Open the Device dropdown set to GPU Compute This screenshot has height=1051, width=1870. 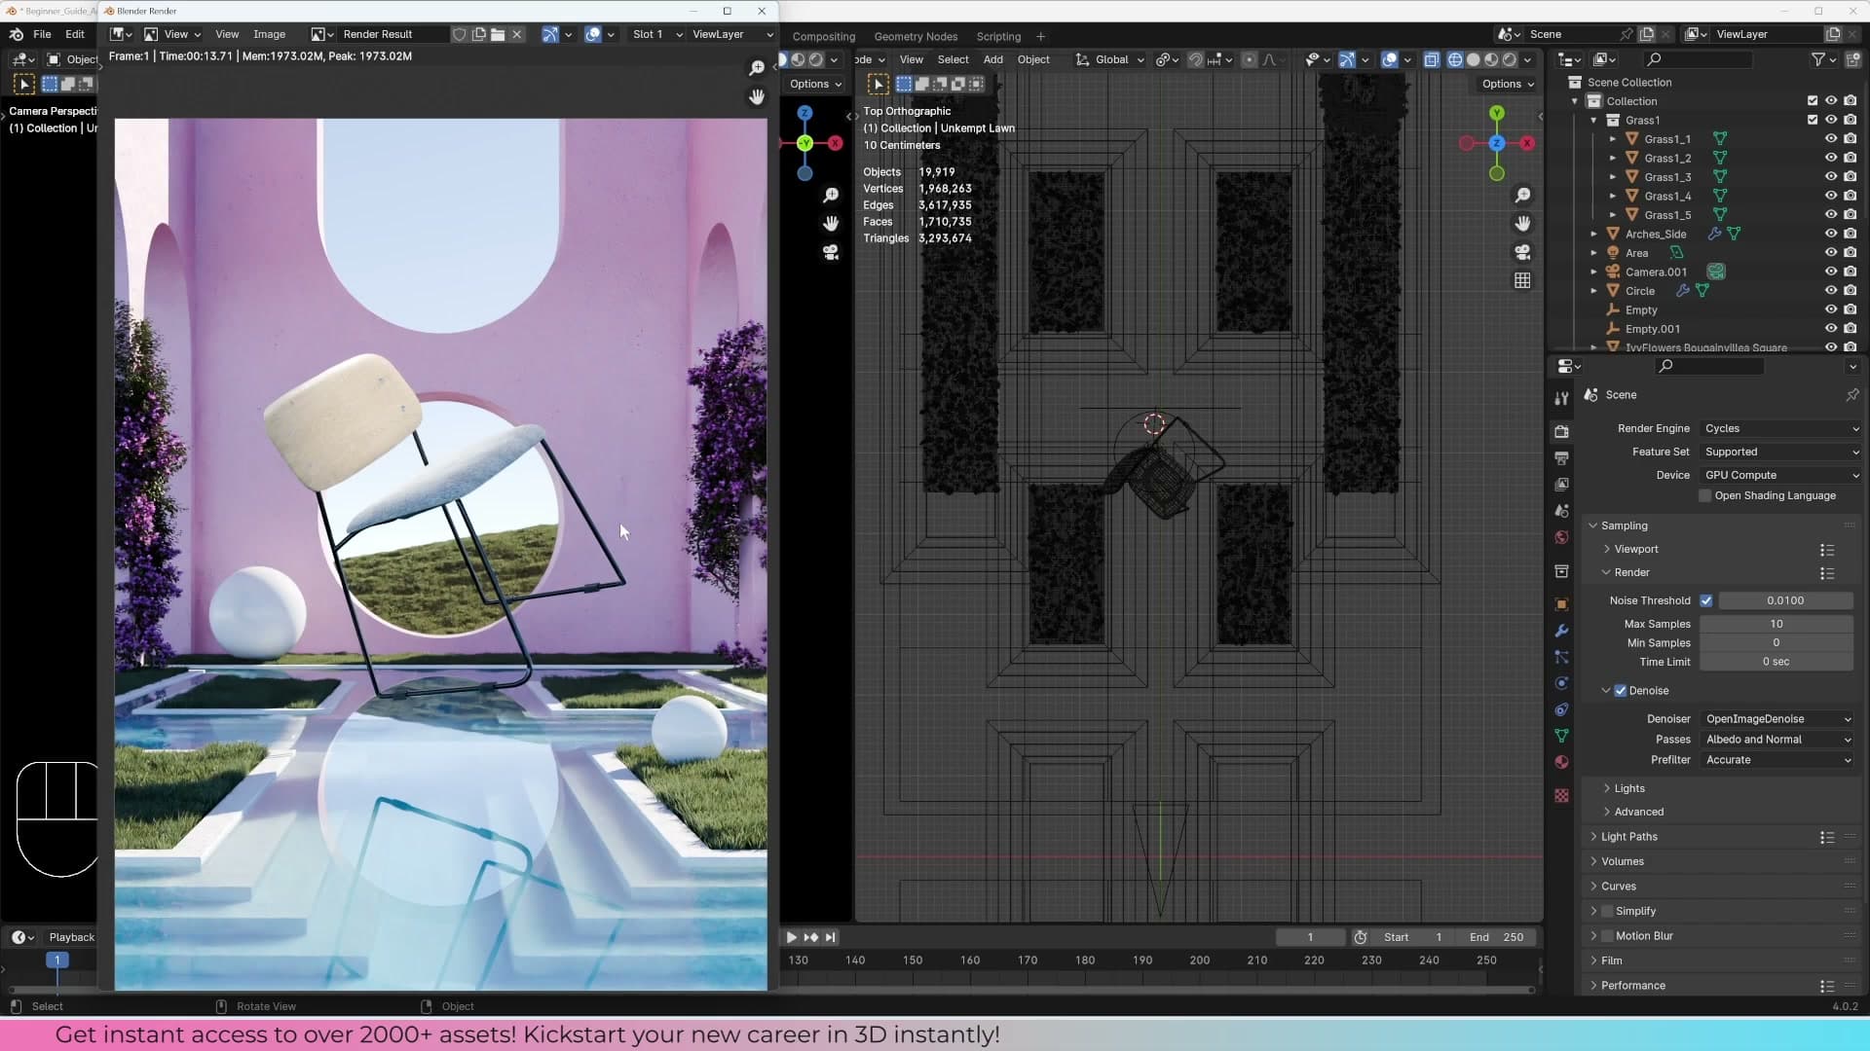pyautogui.click(x=1780, y=475)
